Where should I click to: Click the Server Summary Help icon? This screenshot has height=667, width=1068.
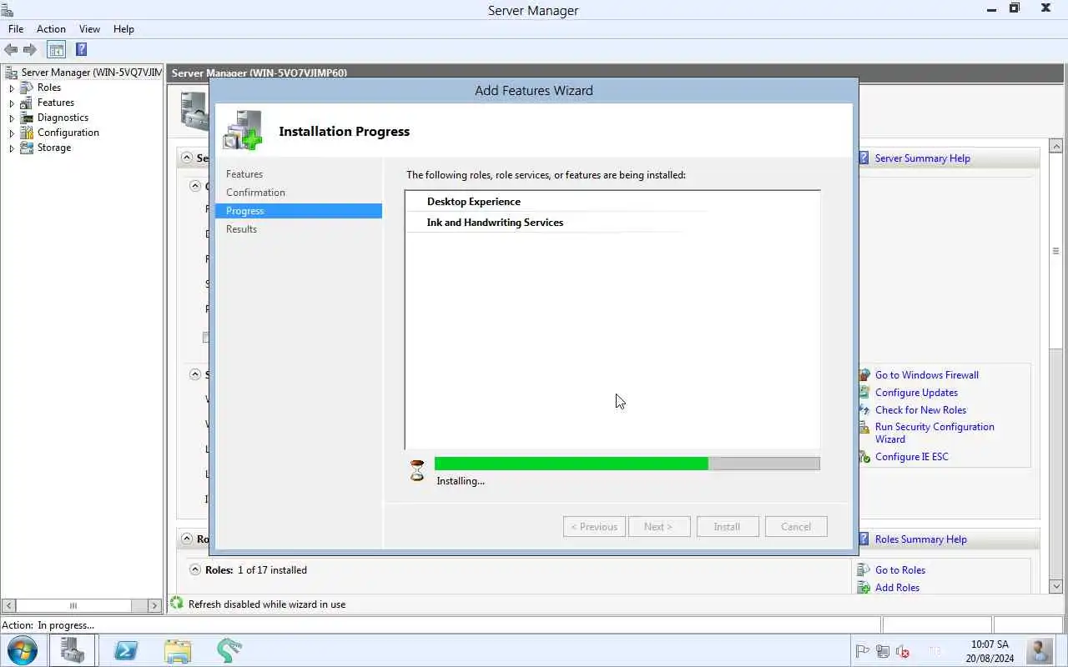(x=864, y=158)
